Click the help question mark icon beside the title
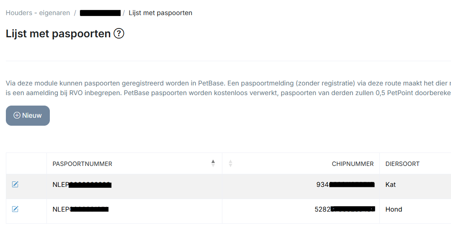 (x=119, y=34)
